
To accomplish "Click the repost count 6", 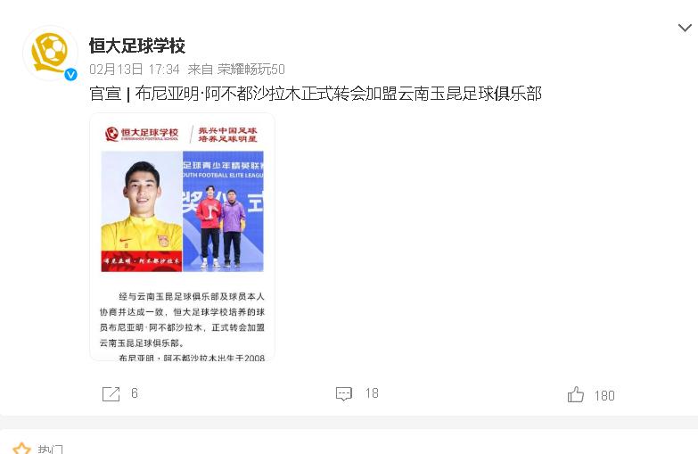I will [x=135, y=393].
